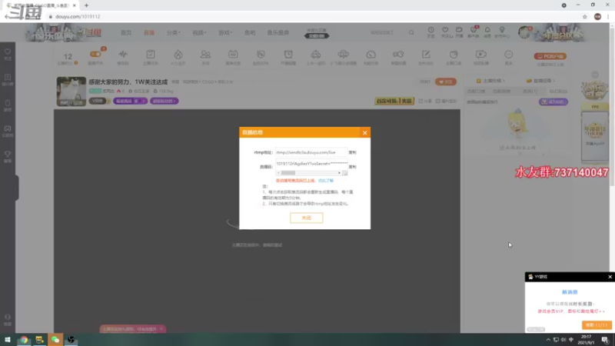Open the 鱼吧 nav item
The image size is (615, 346).
[250, 32]
